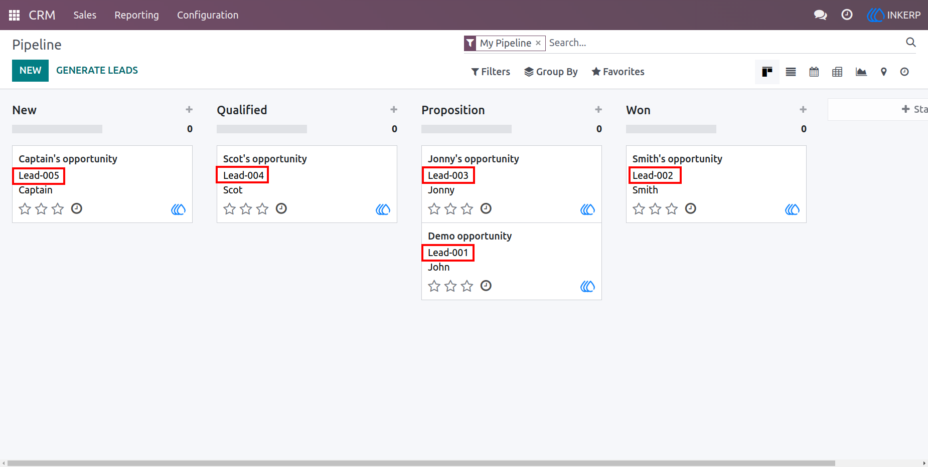The width and height of the screenshot is (928, 467).
Task: Open the apps grid menu icon
Action: point(14,15)
